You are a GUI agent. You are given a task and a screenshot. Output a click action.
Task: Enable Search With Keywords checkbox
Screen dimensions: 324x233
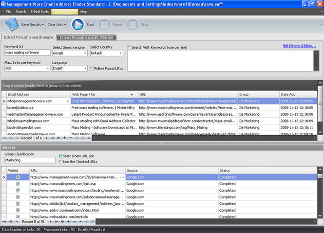click(129, 47)
